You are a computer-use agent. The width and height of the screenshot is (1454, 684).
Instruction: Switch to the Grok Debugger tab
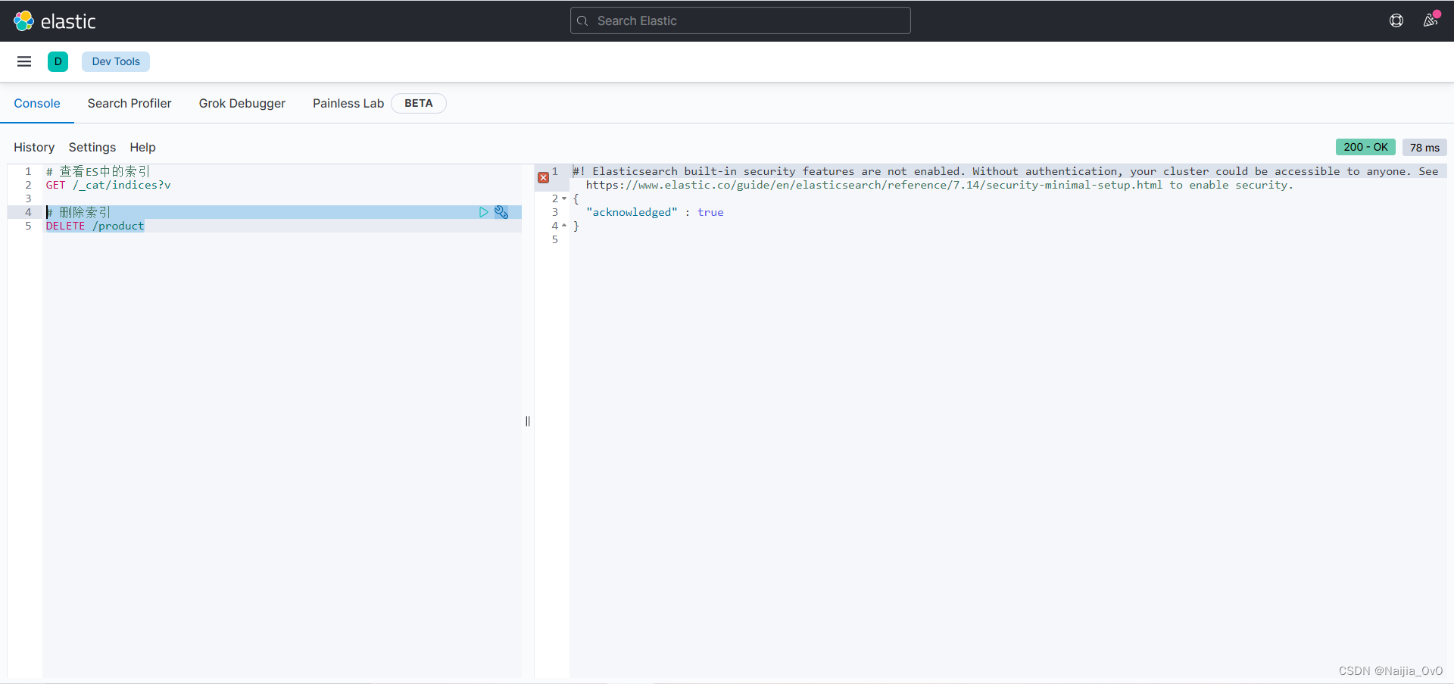[x=242, y=103]
